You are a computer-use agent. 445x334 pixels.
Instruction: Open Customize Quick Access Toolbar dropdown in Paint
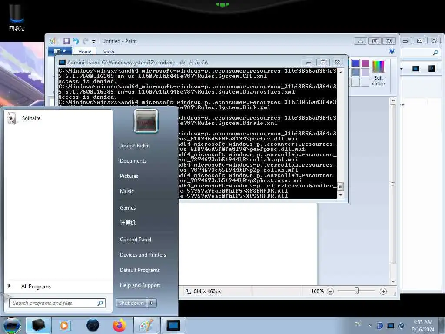[93, 42]
